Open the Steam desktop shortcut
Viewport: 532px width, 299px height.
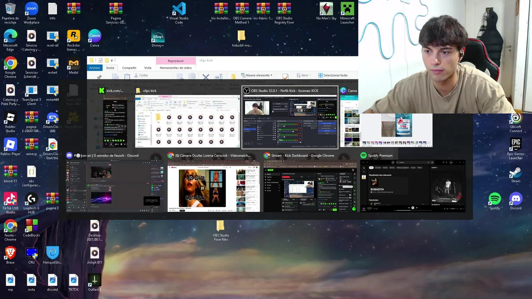click(x=516, y=174)
